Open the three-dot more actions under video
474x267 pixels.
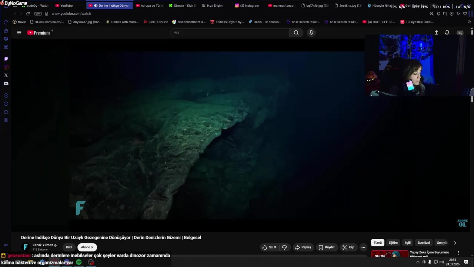(x=363, y=247)
